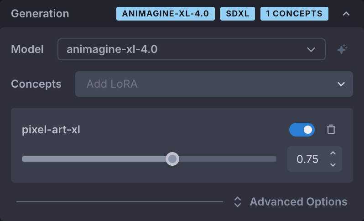The width and height of the screenshot is (364, 221).
Task: Collapse the Generation panel with the chevron
Action: [346, 14]
